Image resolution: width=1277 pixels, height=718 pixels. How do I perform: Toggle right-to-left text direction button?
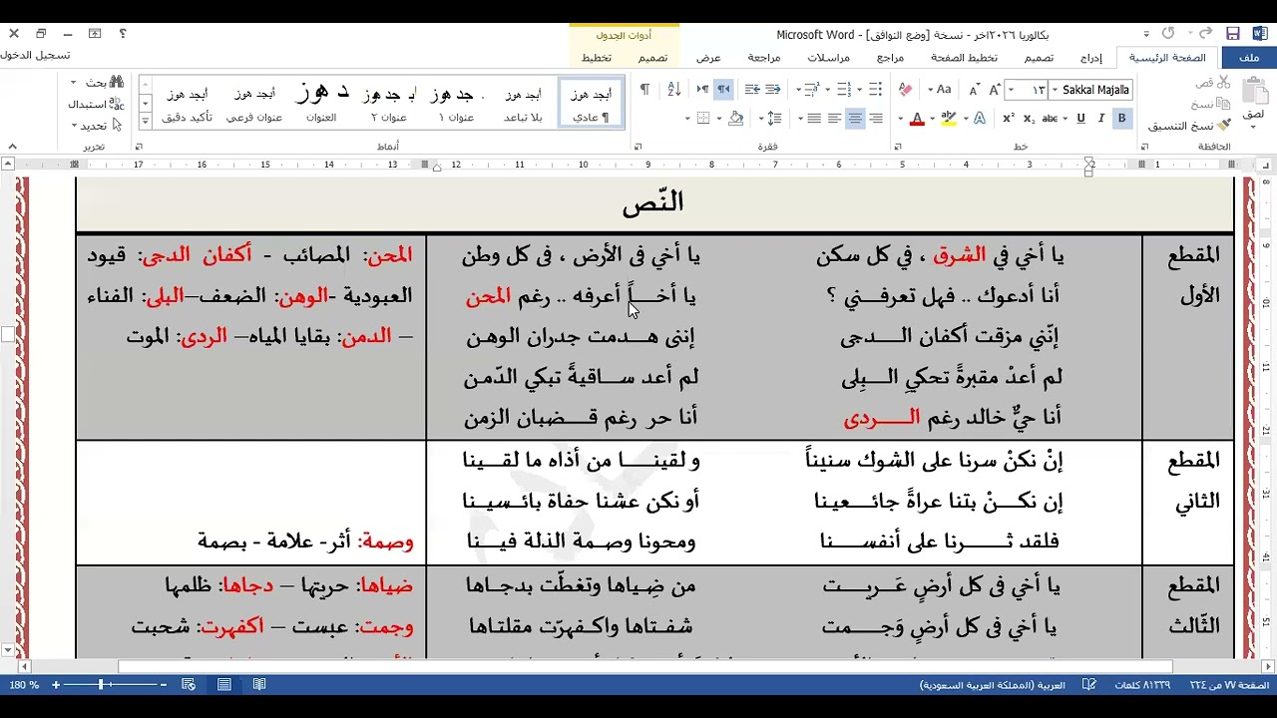point(723,90)
